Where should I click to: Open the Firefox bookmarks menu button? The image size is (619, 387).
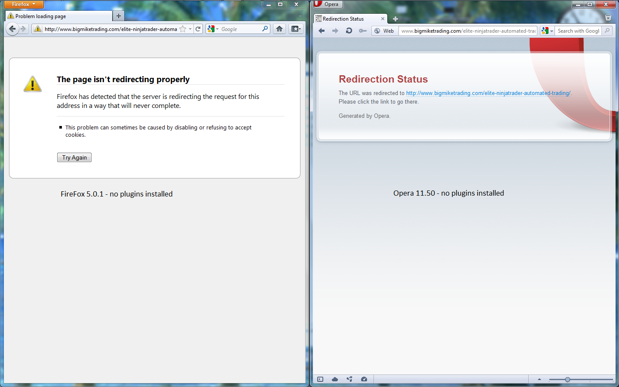tap(296, 29)
